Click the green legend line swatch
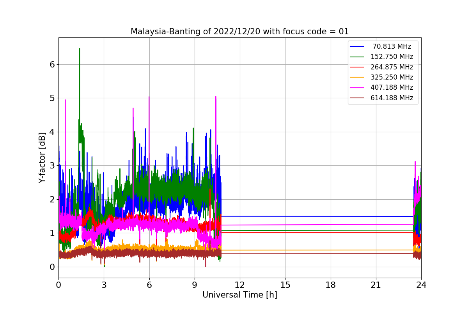Viewport: 468px width, 312px height. 357,57
